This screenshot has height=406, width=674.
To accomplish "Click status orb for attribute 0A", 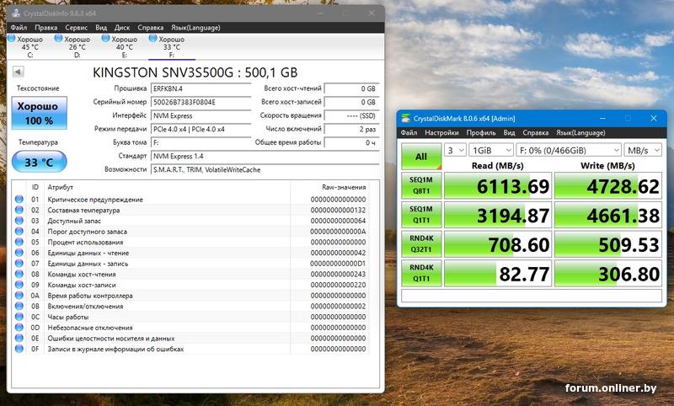I will click(19, 296).
